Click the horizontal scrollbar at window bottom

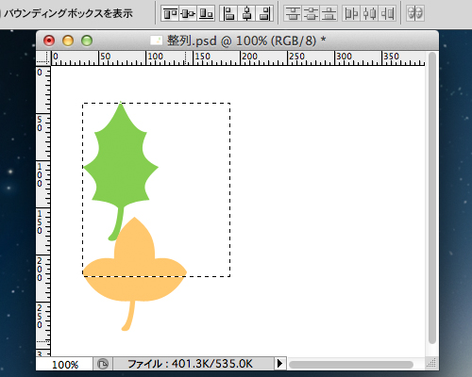(351, 365)
